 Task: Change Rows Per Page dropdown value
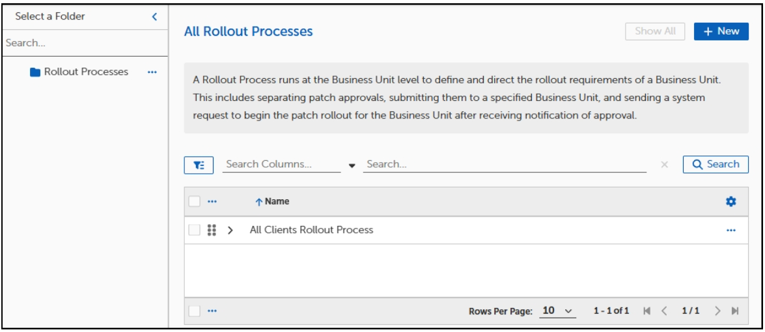(557, 311)
